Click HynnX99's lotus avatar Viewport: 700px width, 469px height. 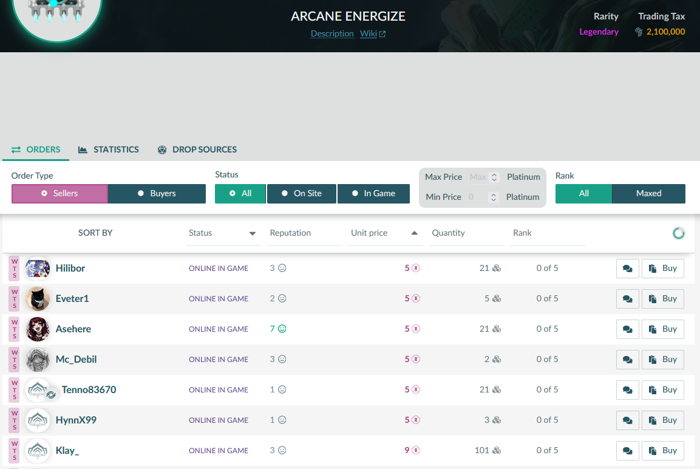(x=38, y=420)
